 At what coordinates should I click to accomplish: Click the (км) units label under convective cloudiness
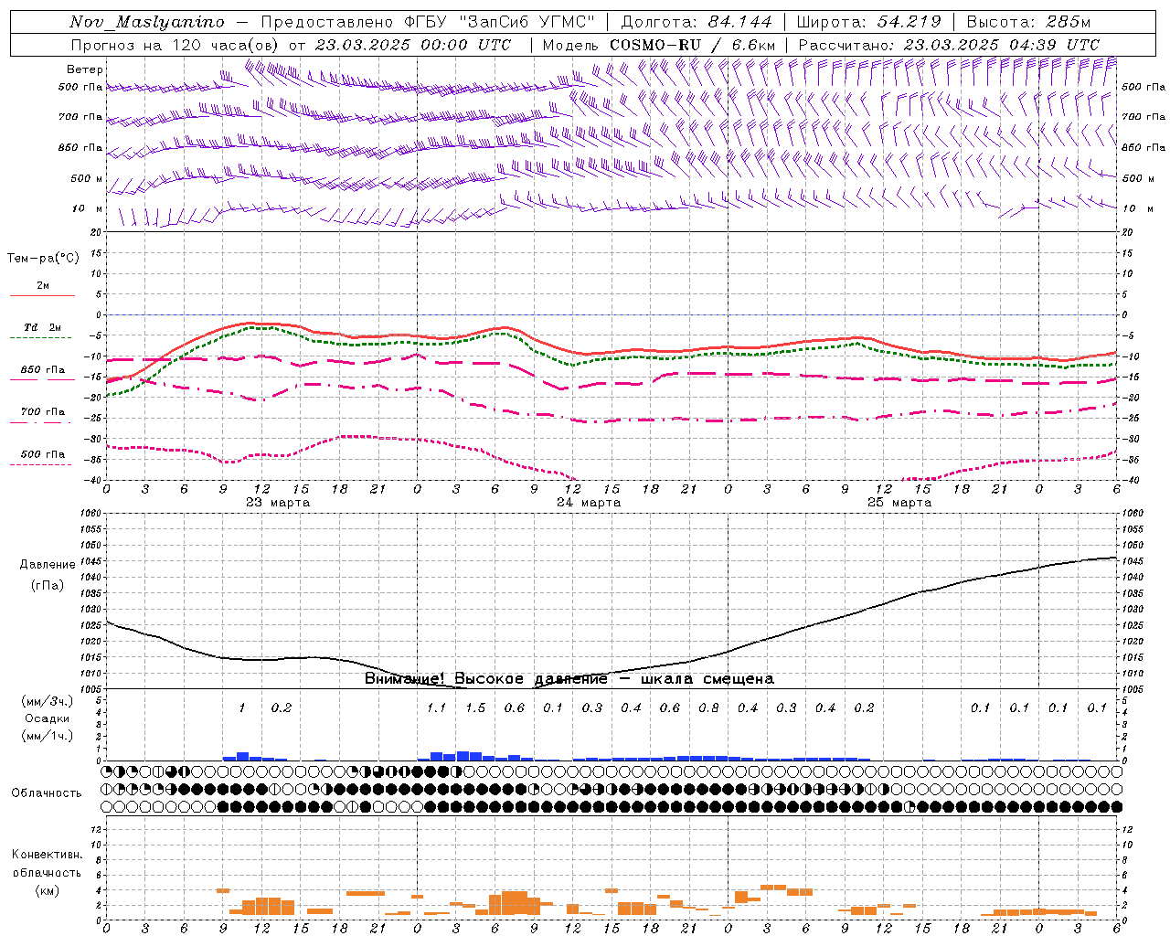click(x=48, y=890)
